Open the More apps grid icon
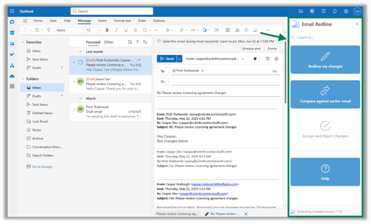371x224 pixels. point(12,86)
